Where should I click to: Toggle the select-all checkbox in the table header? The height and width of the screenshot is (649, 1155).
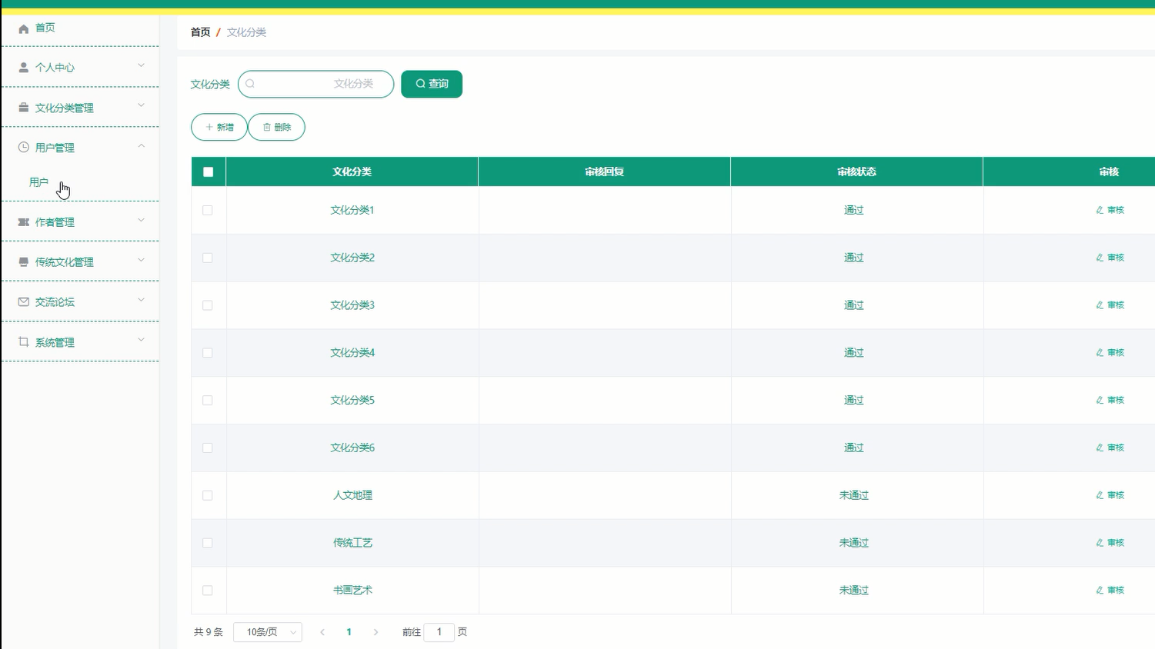point(208,171)
